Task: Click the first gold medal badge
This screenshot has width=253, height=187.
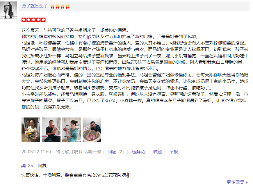Action: 52,6
